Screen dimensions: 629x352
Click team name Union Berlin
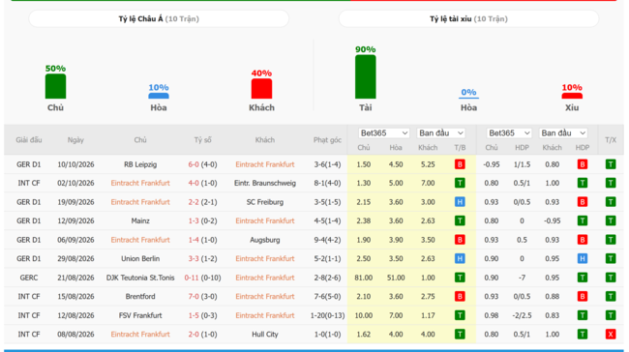coord(140,258)
